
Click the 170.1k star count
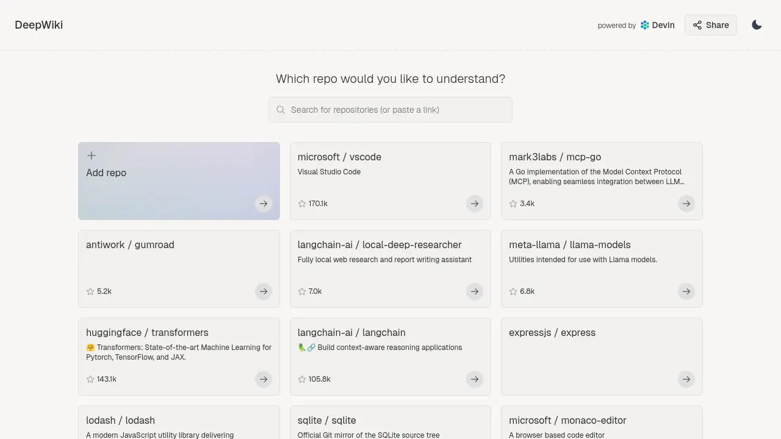pyautogui.click(x=318, y=204)
